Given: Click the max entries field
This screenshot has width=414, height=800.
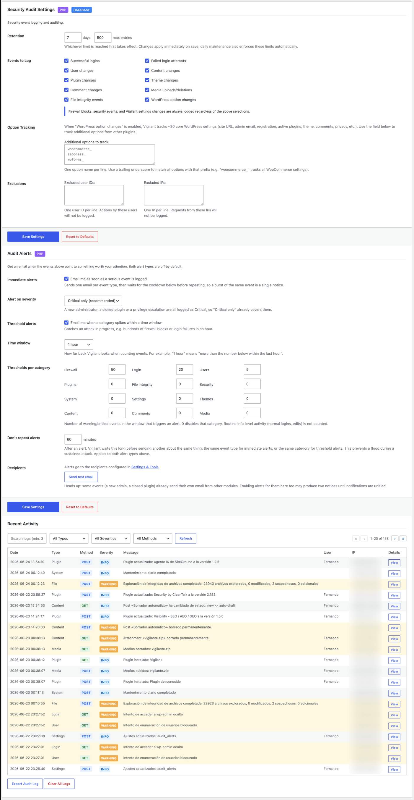Looking at the screenshot, I should tap(103, 38).
